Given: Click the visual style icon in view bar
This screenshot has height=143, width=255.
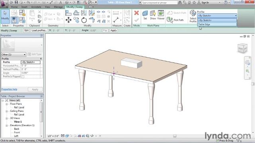Looking at the screenshot, I should 67,136.
